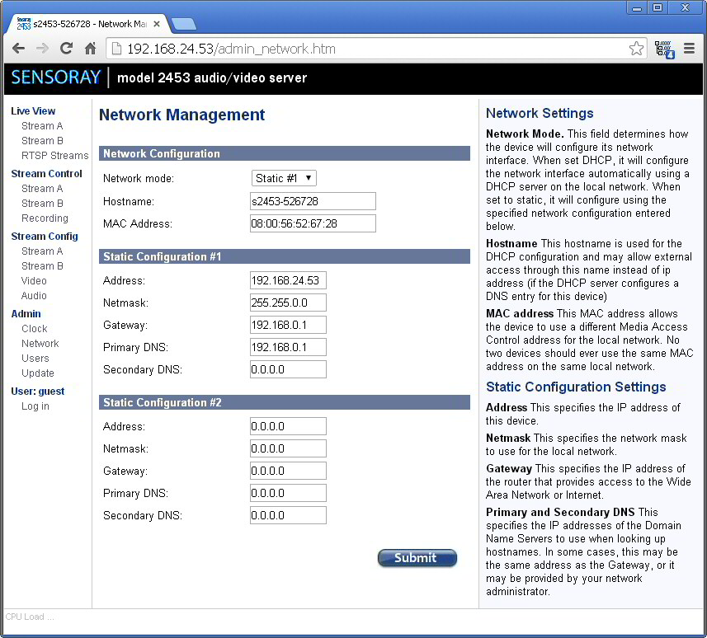The image size is (707, 638).
Task: Click the page icon in the address bar
Action: (x=116, y=48)
